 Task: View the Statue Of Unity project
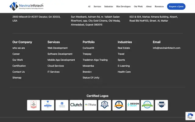pyautogui.click(x=91, y=78)
